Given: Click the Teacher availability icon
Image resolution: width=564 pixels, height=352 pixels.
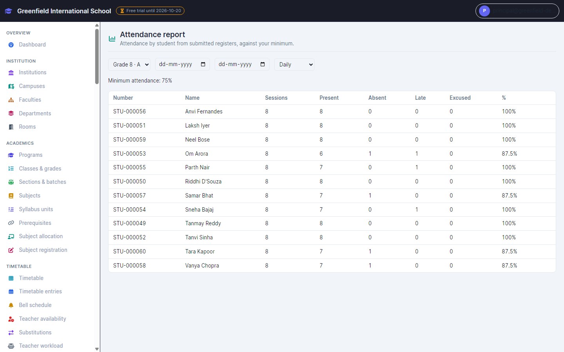Looking at the screenshot, I should 11,319.
